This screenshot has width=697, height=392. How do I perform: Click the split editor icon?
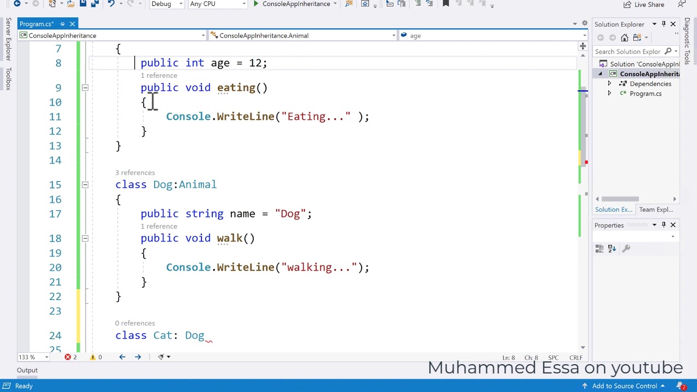583,46
